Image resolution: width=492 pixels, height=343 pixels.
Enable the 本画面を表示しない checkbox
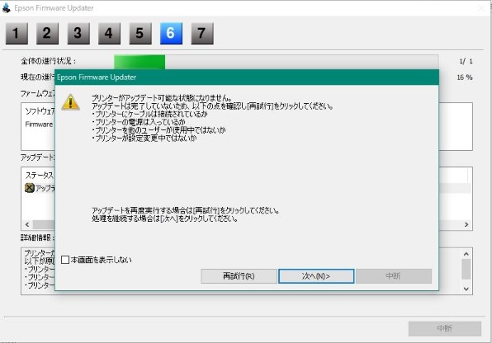click(65, 260)
